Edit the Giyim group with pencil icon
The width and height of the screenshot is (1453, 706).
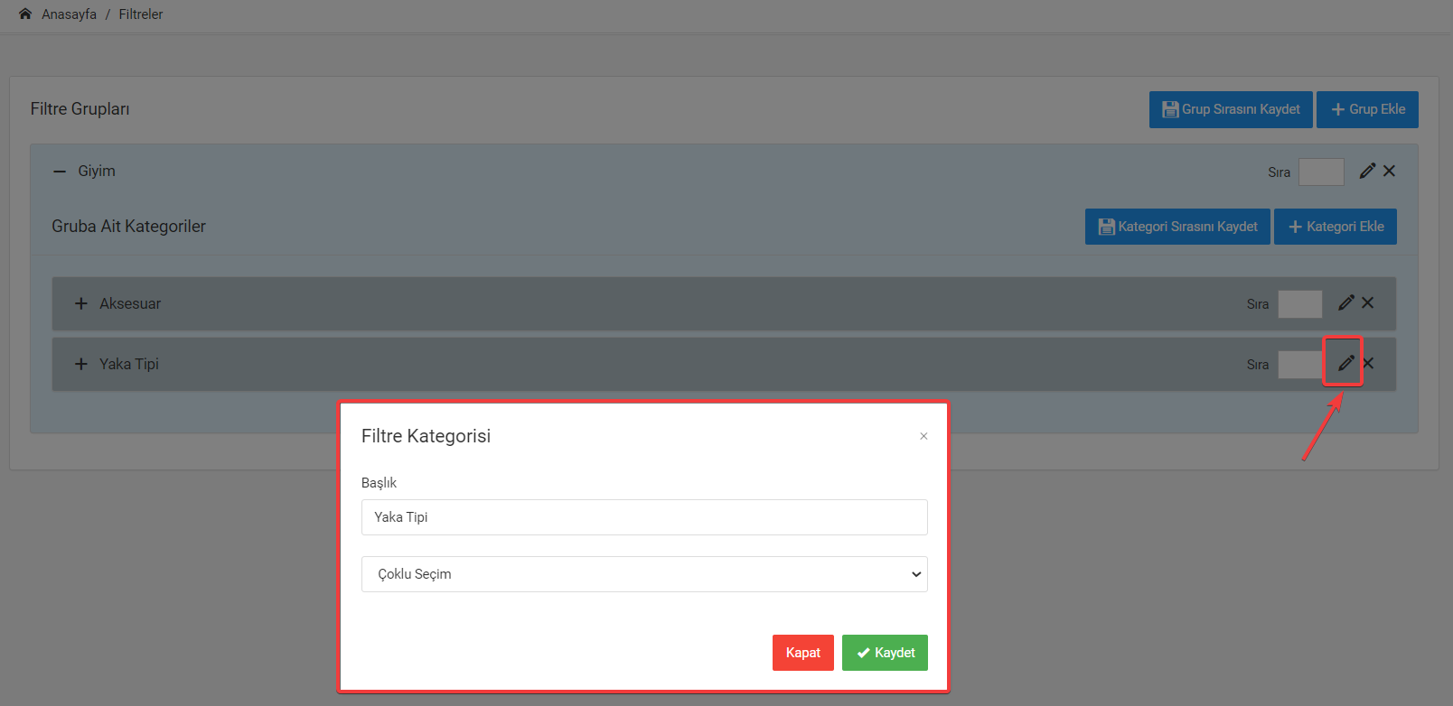tap(1368, 171)
